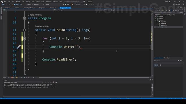Click the screwdriver quick actions icon
This screenshot has width=186, height=104.
19,47
